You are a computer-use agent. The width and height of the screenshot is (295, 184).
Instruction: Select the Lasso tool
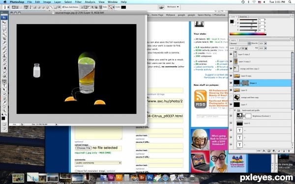4,30
